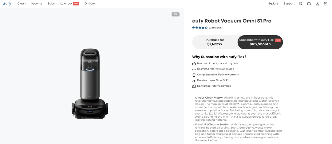The width and height of the screenshot is (332, 144).
Task: Open the user account icon
Action: [318, 4]
